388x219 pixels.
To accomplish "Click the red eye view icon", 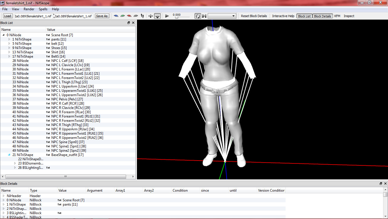I will point(129,16).
